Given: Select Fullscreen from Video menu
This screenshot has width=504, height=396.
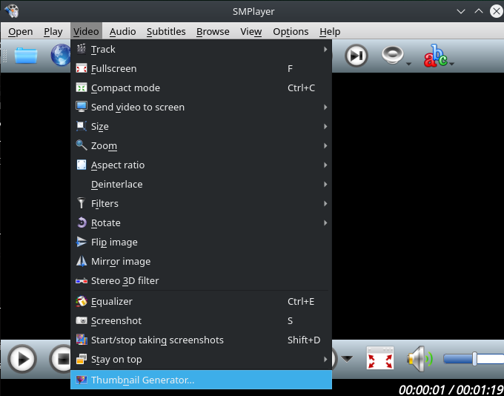Looking at the screenshot, I should tap(201, 68).
